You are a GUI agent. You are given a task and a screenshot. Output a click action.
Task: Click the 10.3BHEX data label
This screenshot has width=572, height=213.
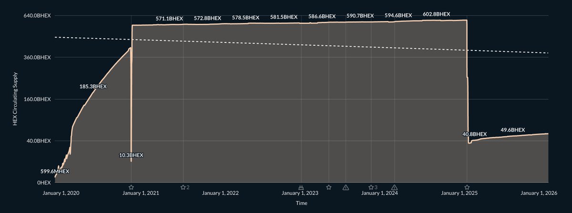coord(131,155)
